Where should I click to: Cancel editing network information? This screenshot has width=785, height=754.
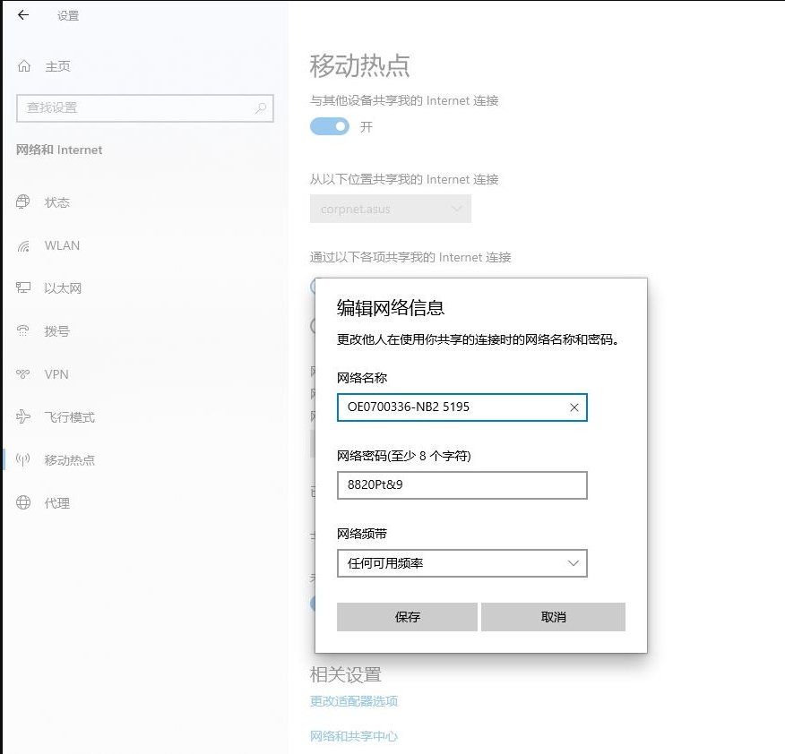pyautogui.click(x=553, y=616)
